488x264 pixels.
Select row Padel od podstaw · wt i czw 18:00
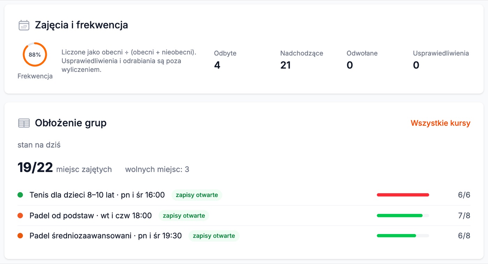pos(244,216)
